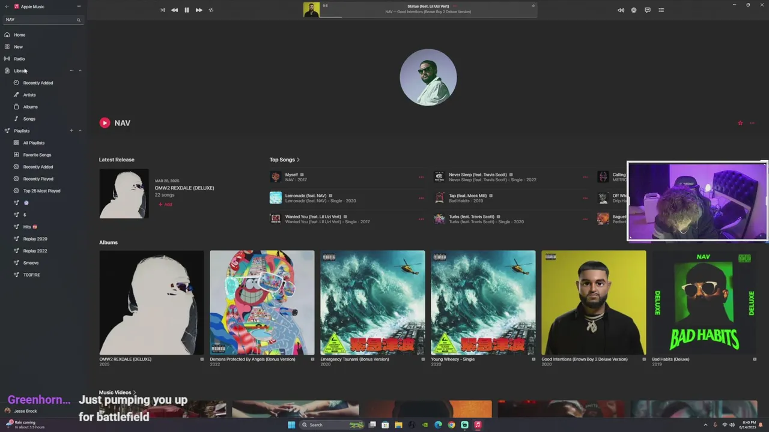Click the search magnifier icon
Screen dimensions: 769x432
click(x=78, y=20)
